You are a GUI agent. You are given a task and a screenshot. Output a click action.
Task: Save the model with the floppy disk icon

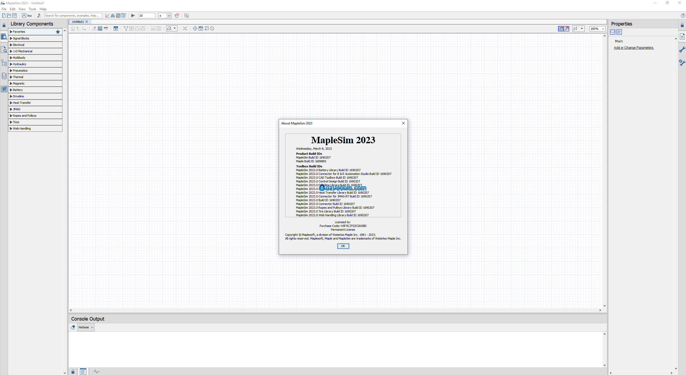point(14,16)
